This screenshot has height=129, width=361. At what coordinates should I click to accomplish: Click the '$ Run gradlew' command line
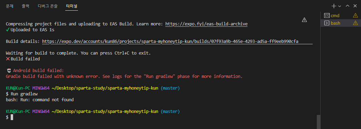click(22, 94)
